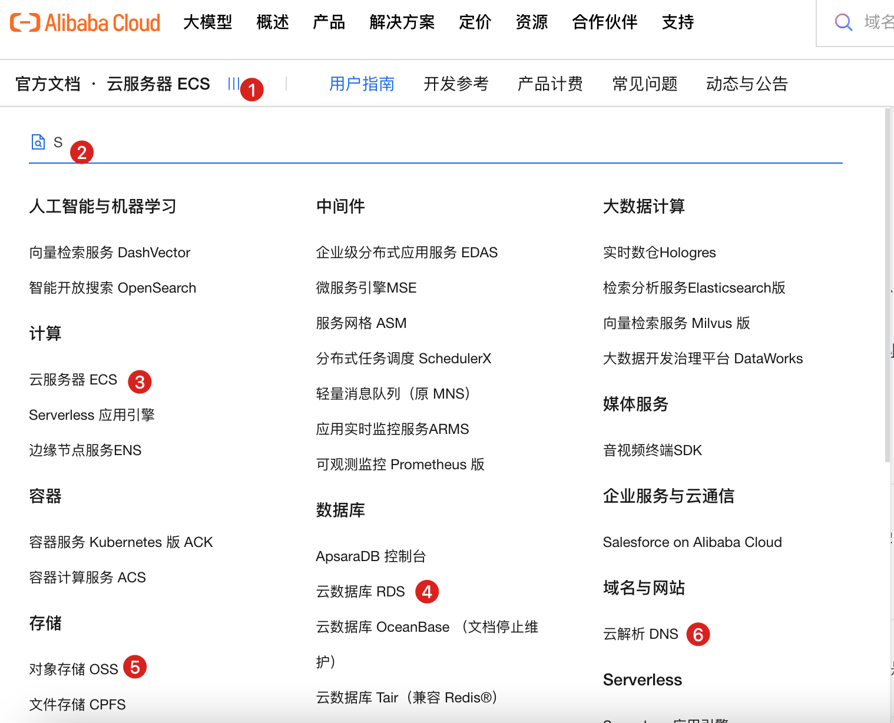Click the 域名与网站 category heading
This screenshot has height=723, width=894.
tap(644, 588)
